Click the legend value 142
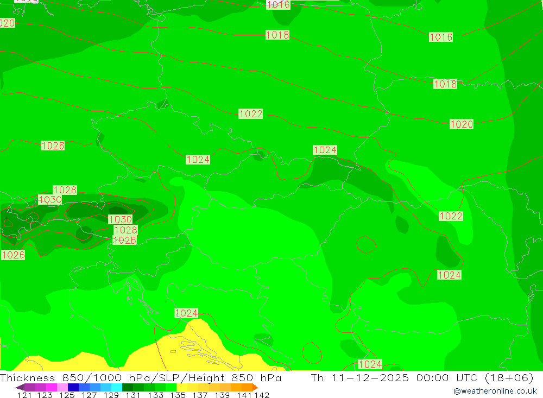 [262, 395]
